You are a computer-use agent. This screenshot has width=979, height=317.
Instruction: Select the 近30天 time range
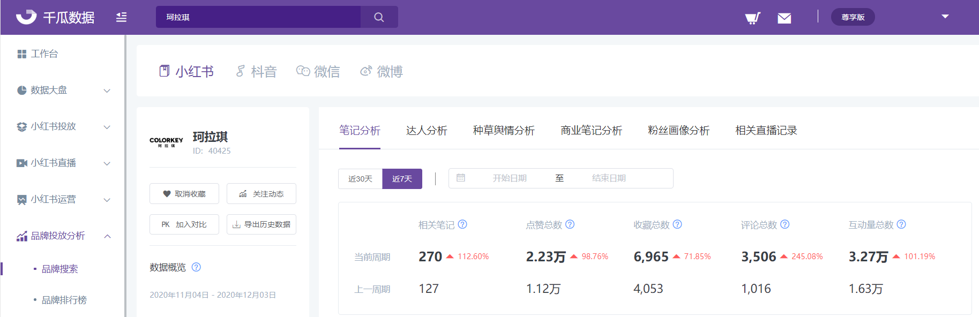(x=360, y=179)
